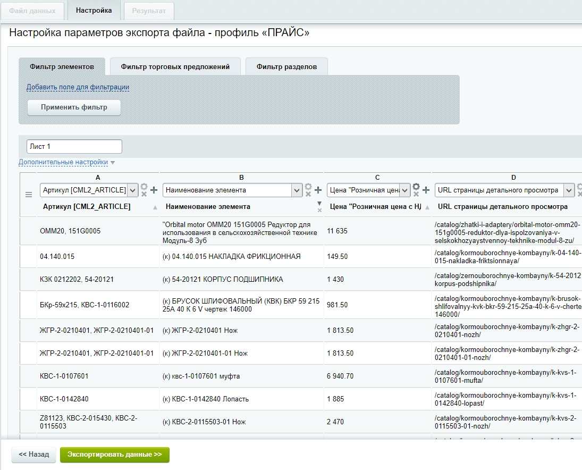Screen dimensions: 582x470
Task: Select column A header letter
Action: 98,178
